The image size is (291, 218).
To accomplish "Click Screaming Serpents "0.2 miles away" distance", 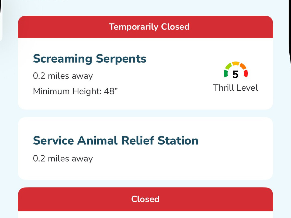I will click(63, 76).
